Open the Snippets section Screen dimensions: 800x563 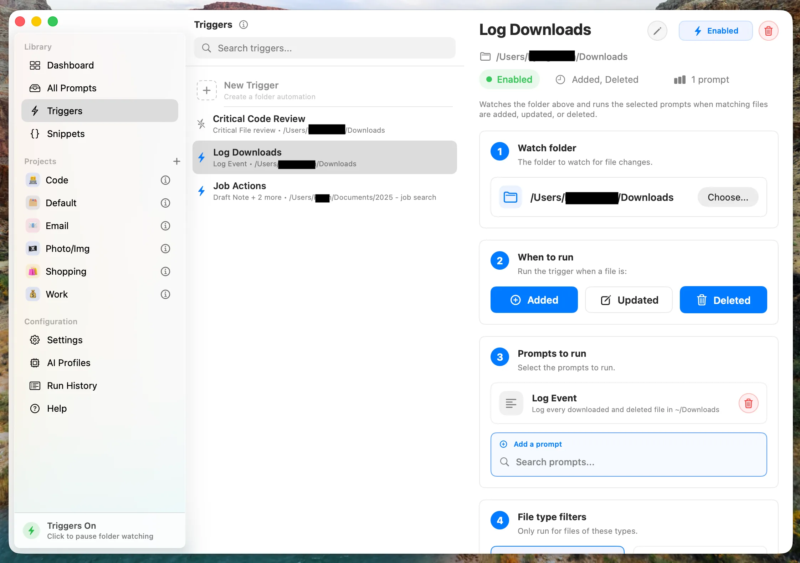coord(99,134)
